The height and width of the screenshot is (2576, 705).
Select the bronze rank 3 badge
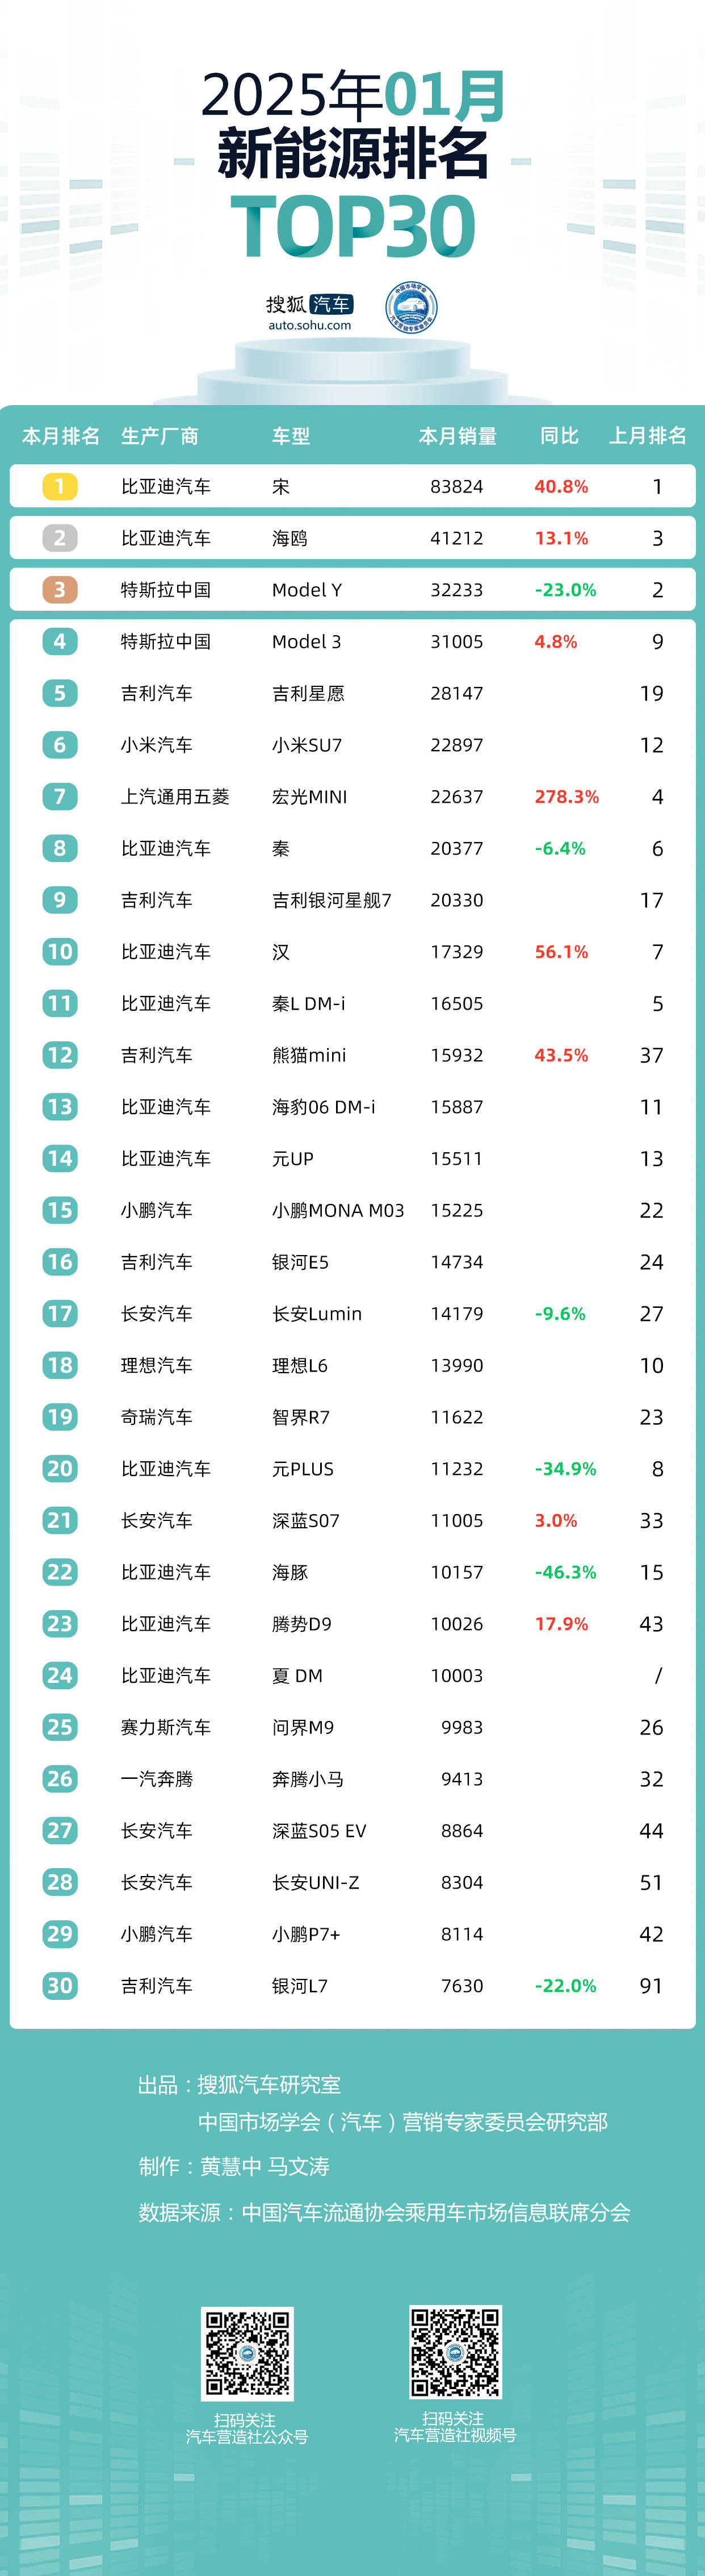[60, 590]
